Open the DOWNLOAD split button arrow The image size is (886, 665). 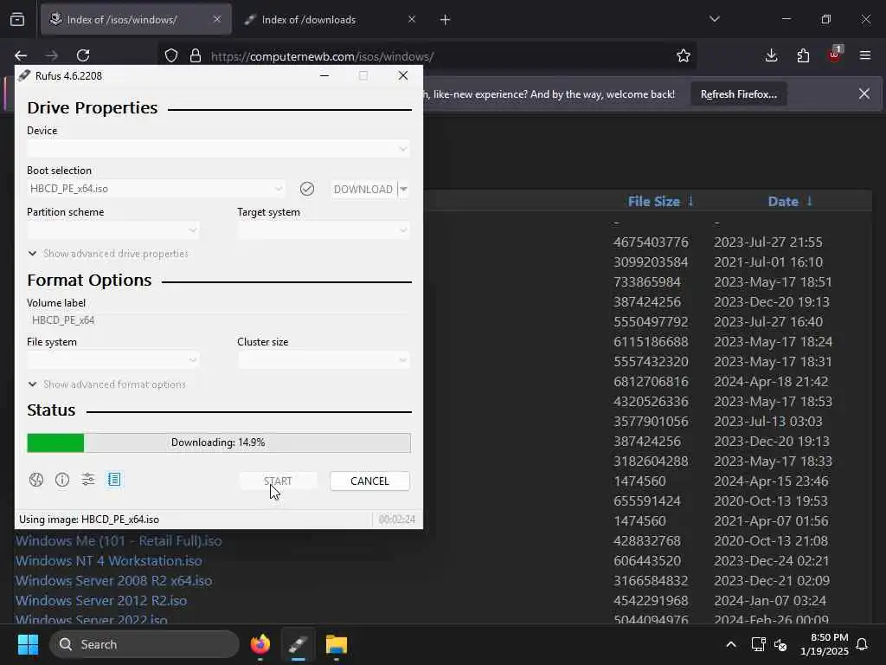404,189
